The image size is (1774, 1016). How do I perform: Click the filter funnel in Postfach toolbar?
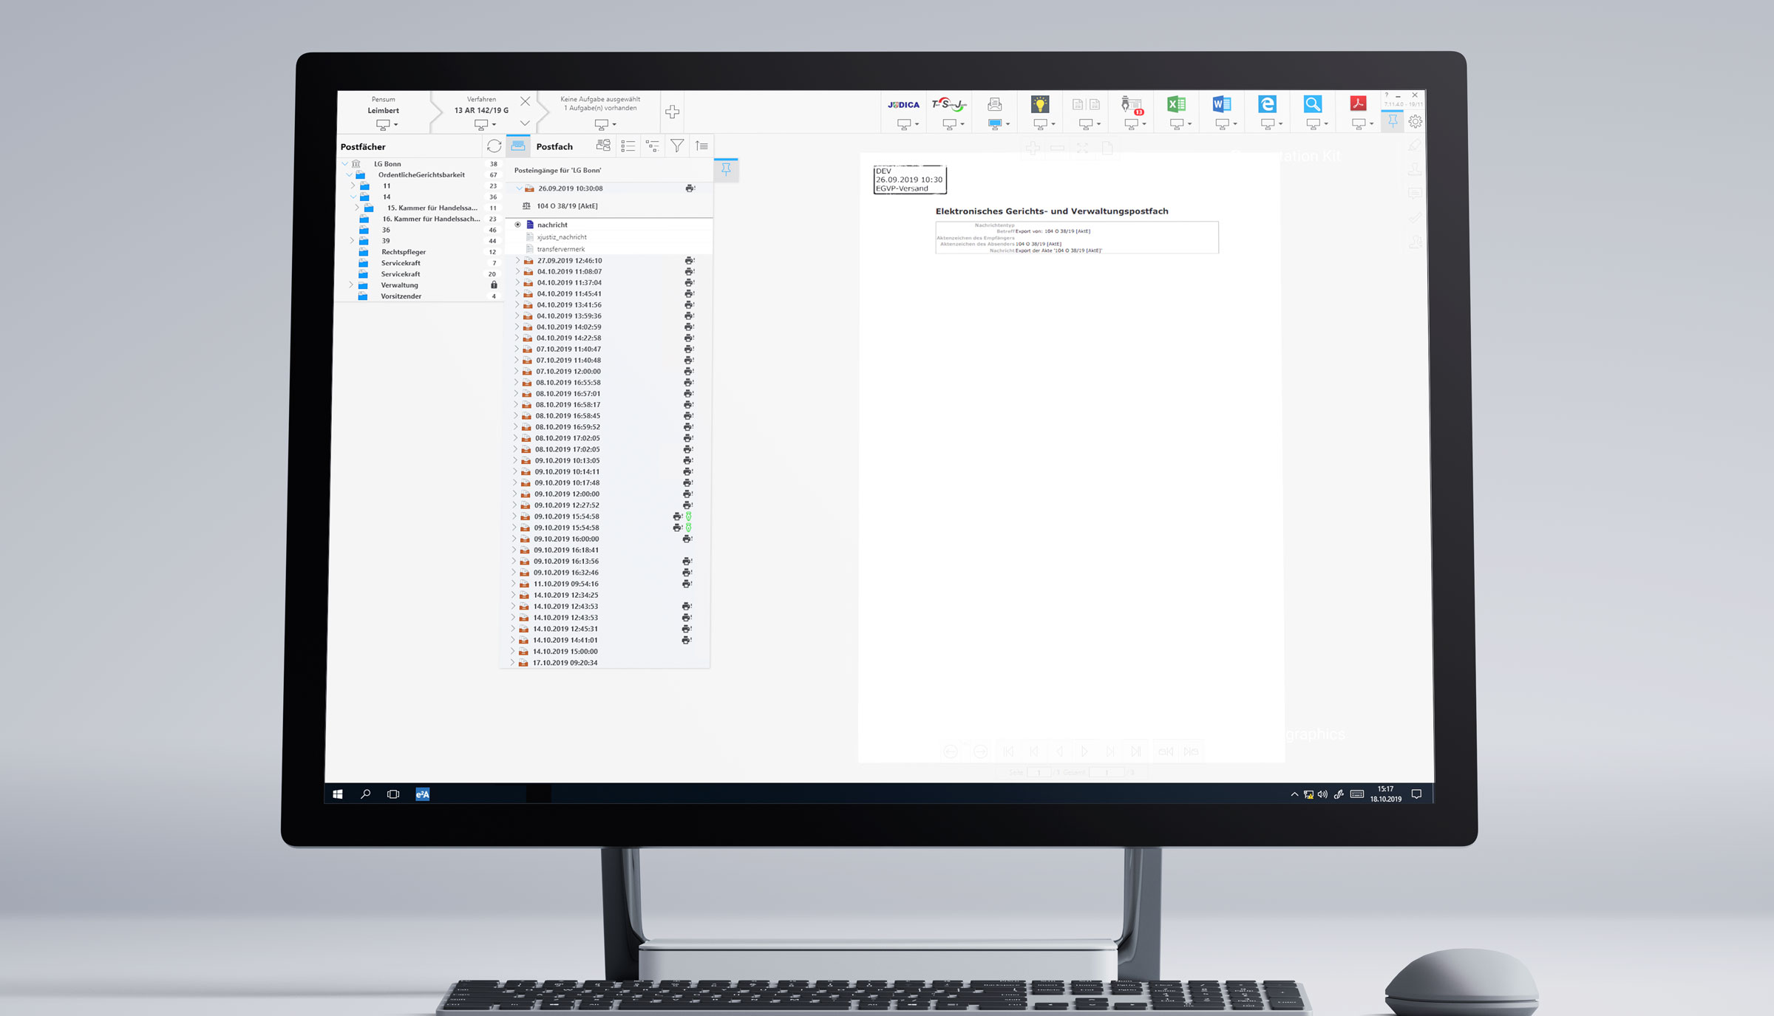(x=676, y=146)
